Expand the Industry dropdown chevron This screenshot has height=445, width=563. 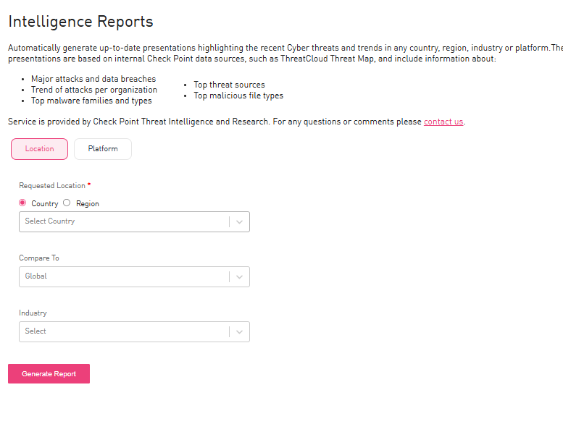tap(239, 331)
